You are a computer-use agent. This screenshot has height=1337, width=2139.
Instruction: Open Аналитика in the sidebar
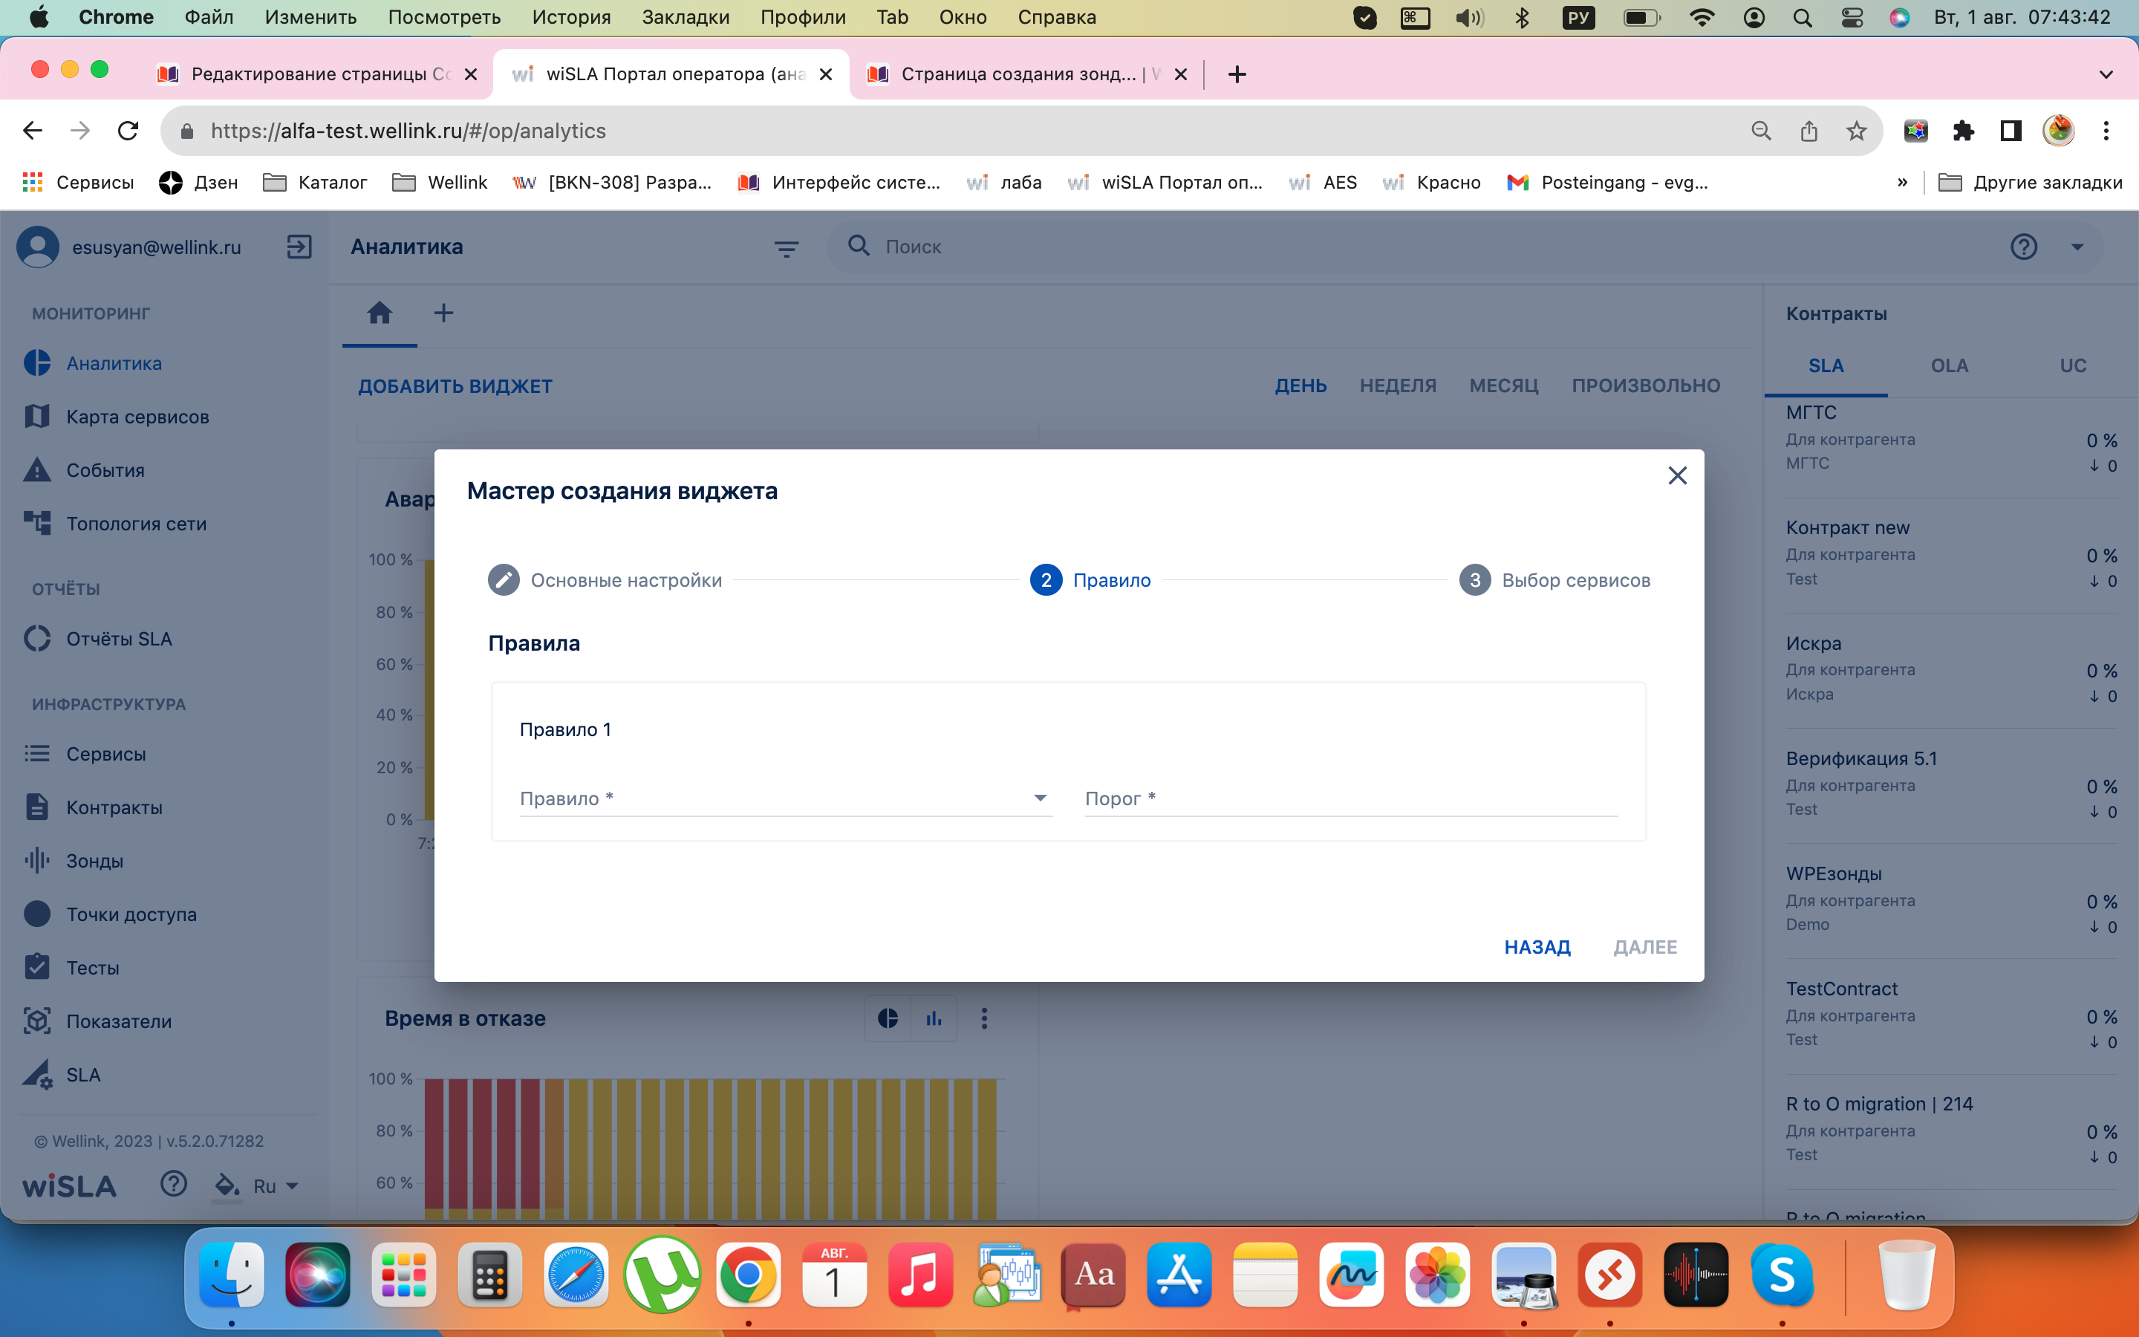pyautogui.click(x=114, y=363)
